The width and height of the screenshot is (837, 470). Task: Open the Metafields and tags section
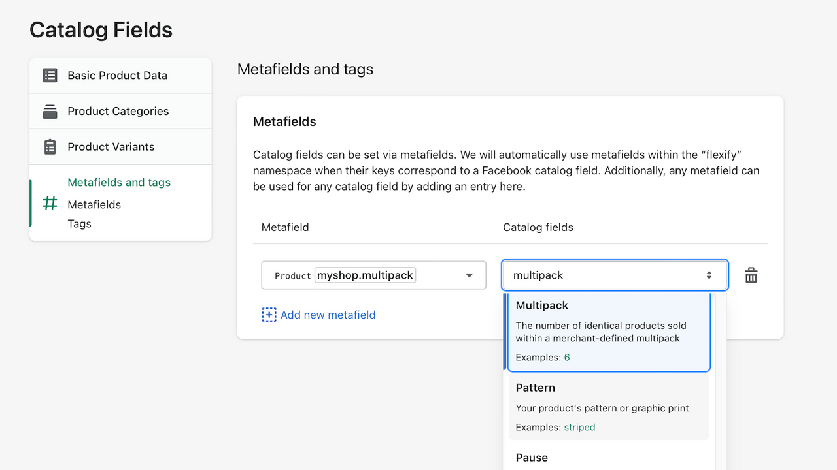click(x=119, y=182)
